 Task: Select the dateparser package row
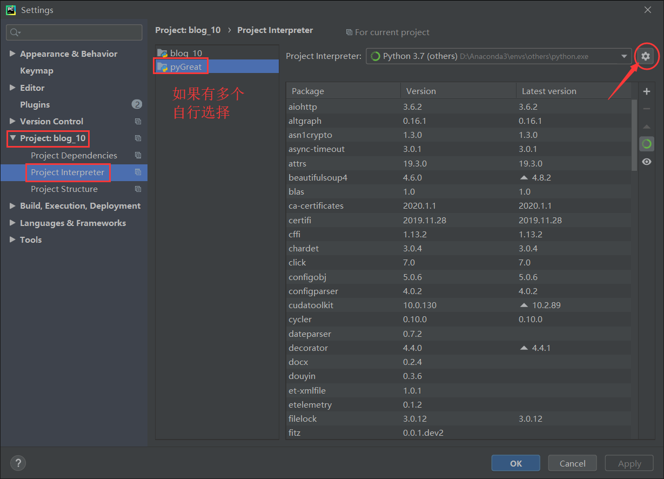(458, 334)
